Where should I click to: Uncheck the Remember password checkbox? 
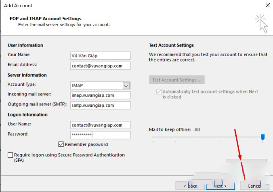[61, 144]
